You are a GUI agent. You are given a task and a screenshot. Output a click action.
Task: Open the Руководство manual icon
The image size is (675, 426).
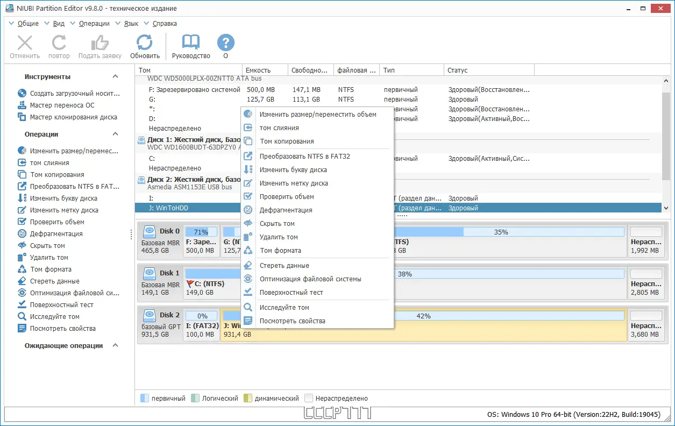(191, 44)
